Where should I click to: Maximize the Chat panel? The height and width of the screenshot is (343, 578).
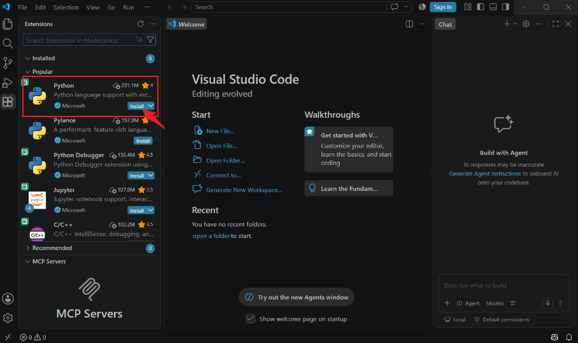point(556,24)
